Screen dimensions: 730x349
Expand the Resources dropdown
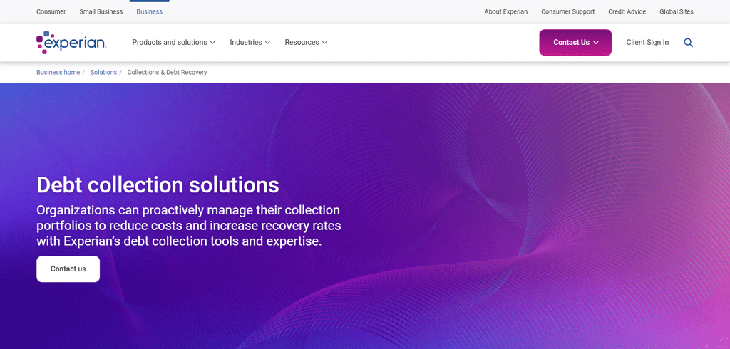[306, 42]
